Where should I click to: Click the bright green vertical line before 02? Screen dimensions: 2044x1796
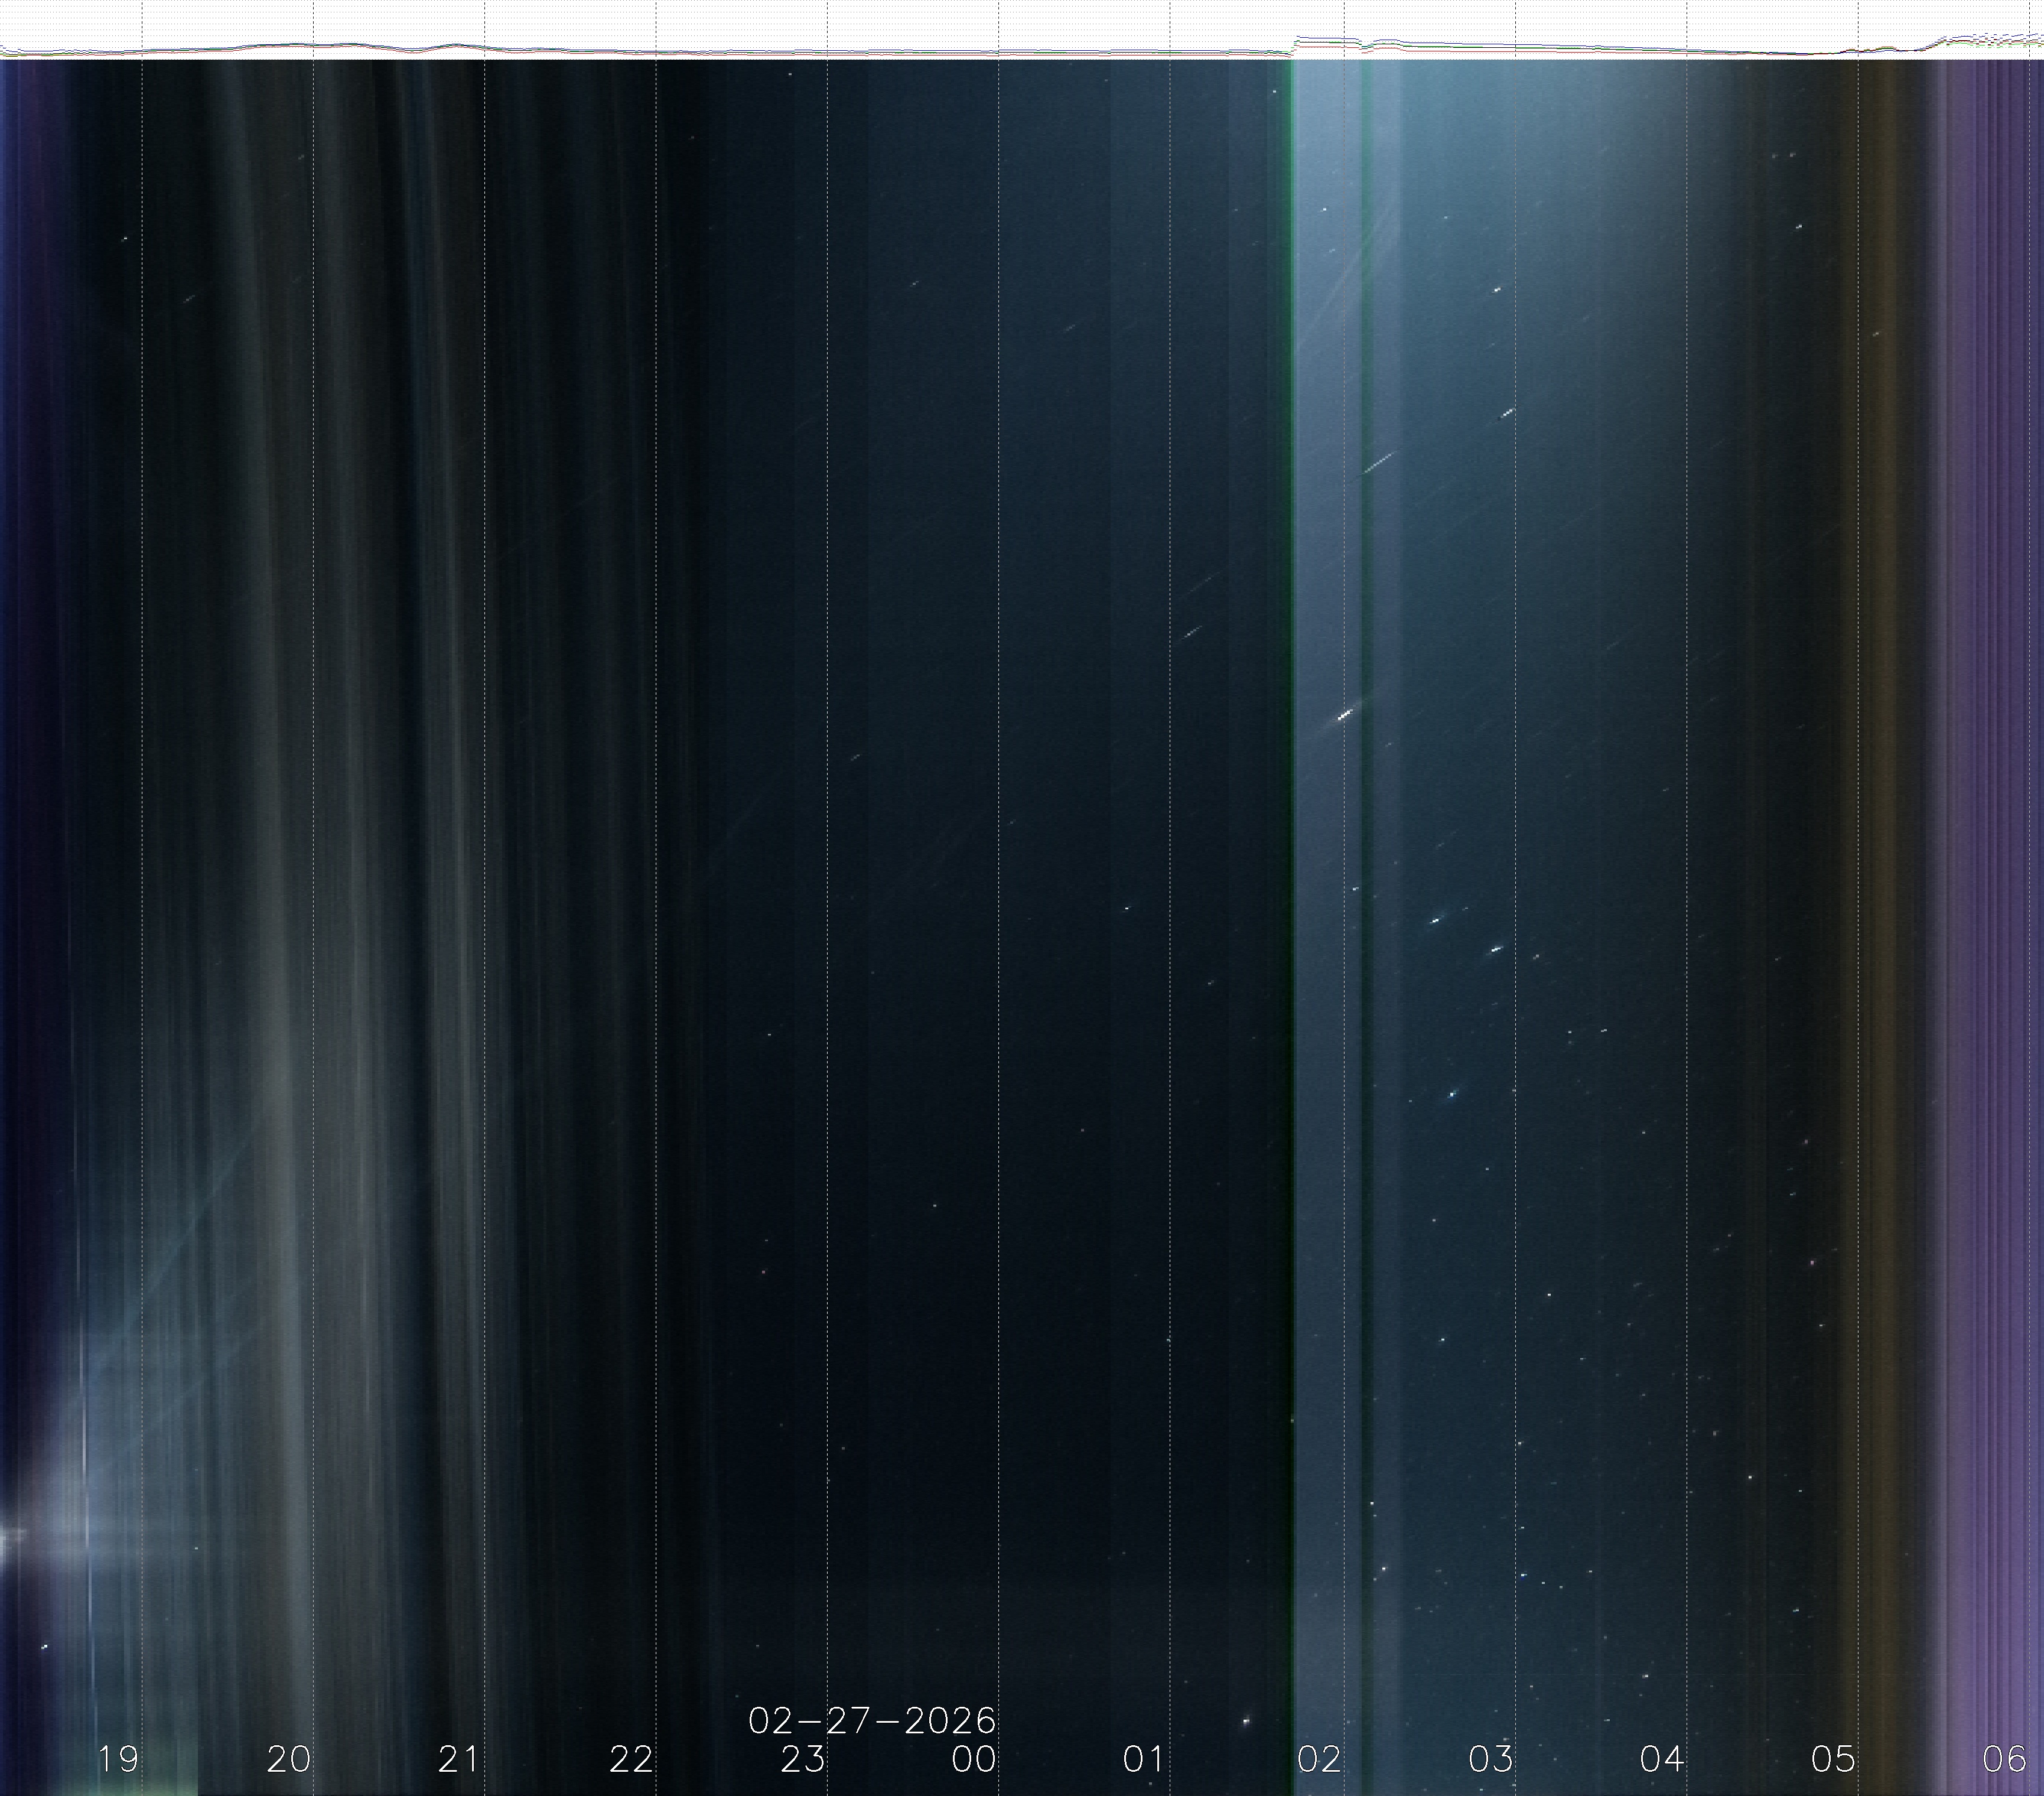(x=1291, y=800)
